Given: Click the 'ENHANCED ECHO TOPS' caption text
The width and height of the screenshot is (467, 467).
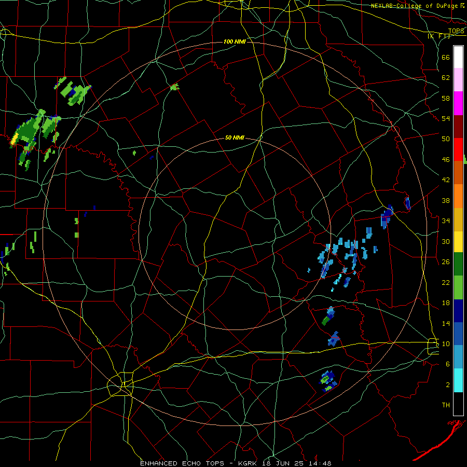Looking at the screenshot, I should click(x=182, y=463).
